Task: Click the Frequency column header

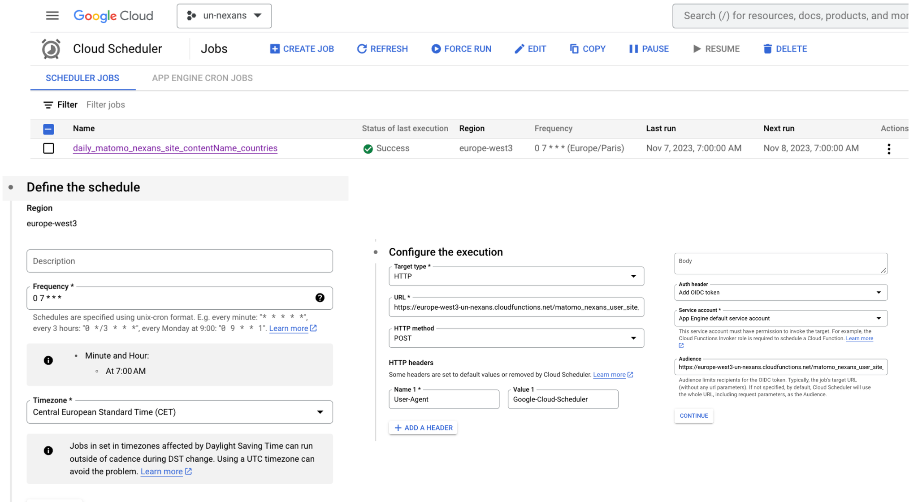Action: tap(553, 129)
